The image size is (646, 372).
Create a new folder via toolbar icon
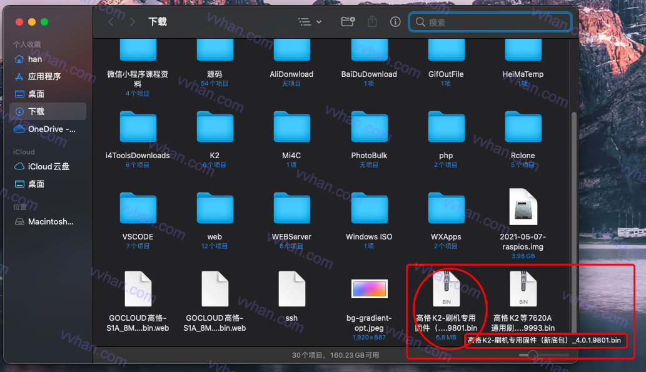pos(348,21)
